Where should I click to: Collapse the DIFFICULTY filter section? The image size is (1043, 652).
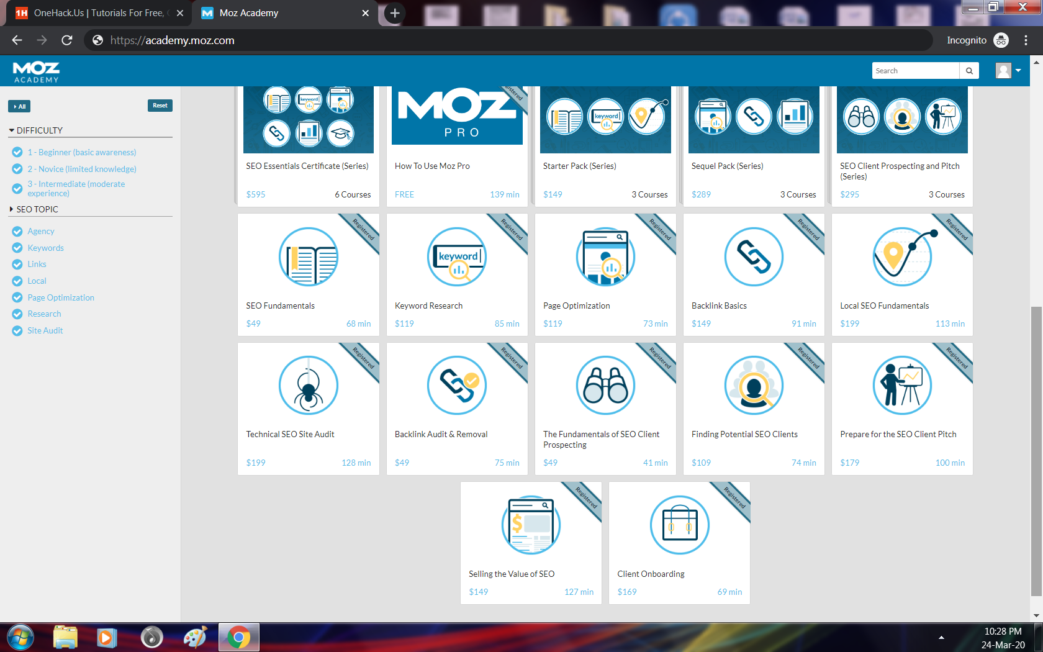pos(12,130)
